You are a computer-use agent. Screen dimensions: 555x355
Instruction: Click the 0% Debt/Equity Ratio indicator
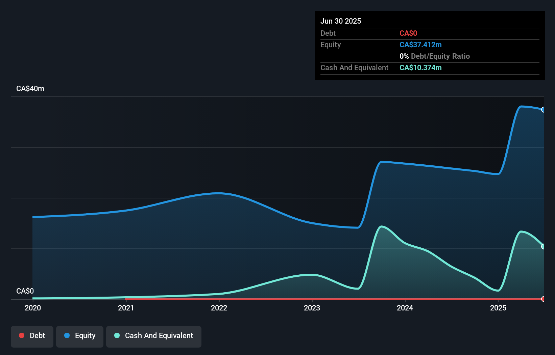click(435, 56)
